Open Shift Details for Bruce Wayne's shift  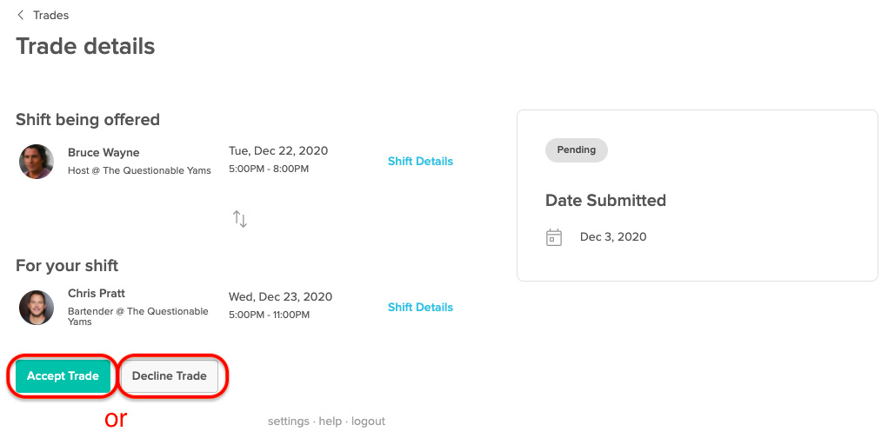420,161
